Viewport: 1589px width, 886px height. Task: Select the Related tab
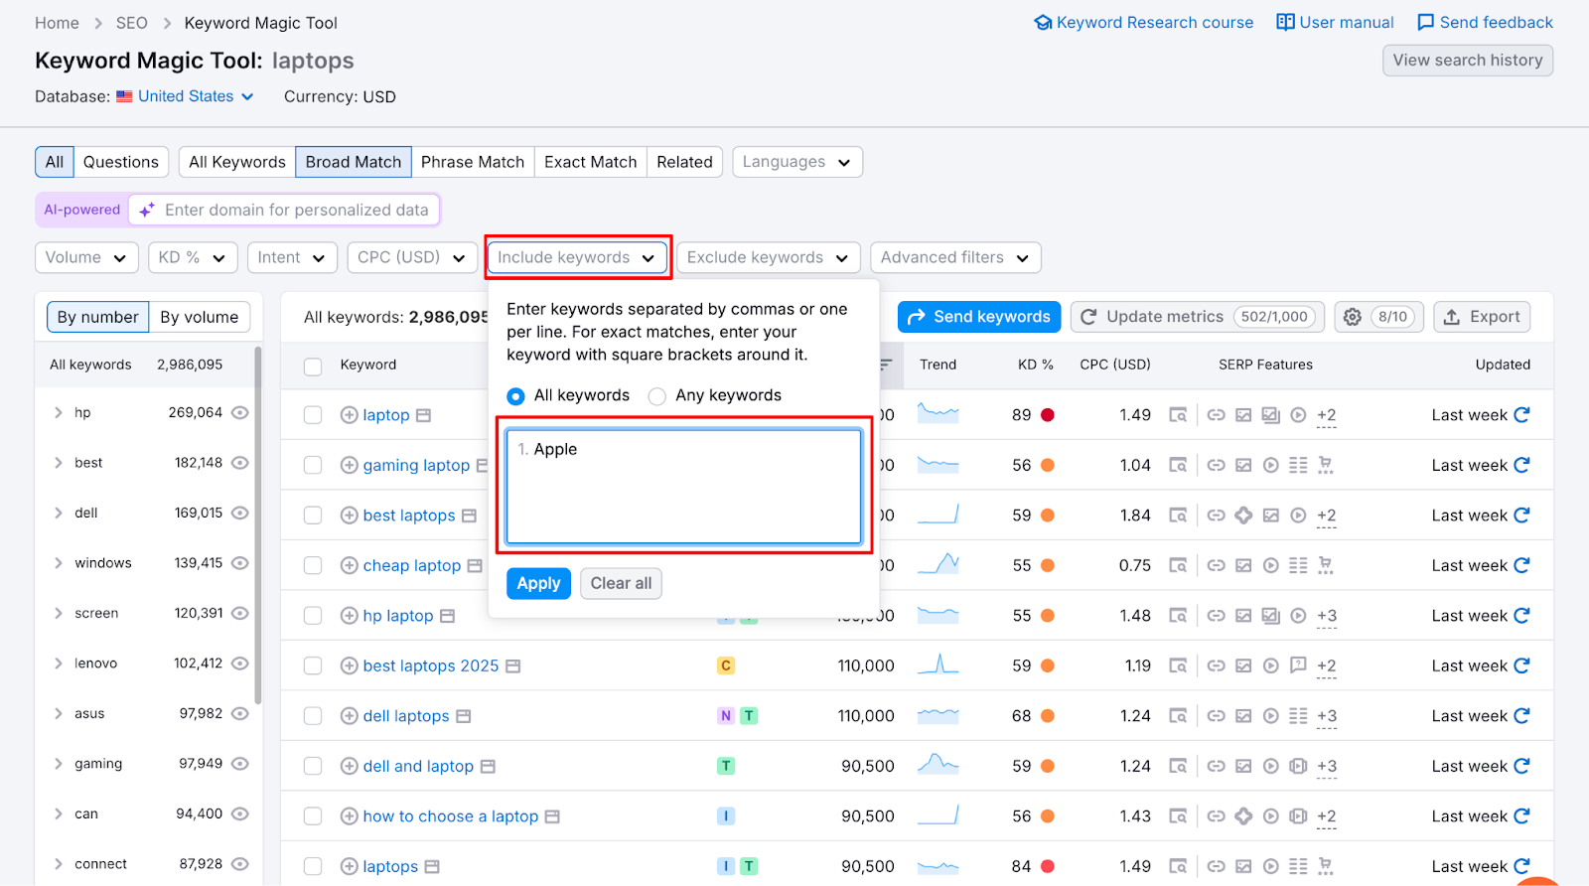(685, 162)
